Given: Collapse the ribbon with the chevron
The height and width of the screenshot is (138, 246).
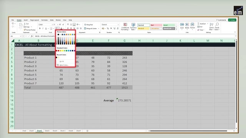Looking at the screenshot, I should tap(235, 32).
